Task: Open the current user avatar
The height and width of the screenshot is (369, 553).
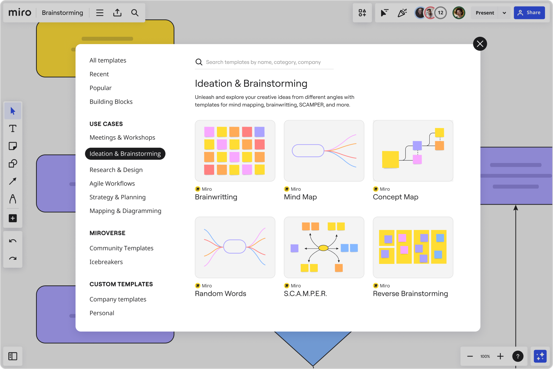Action: click(459, 13)
